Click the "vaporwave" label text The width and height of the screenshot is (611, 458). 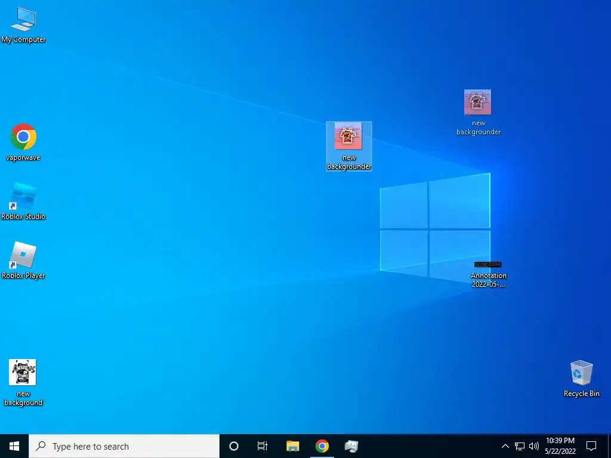(x=23, y=157)
